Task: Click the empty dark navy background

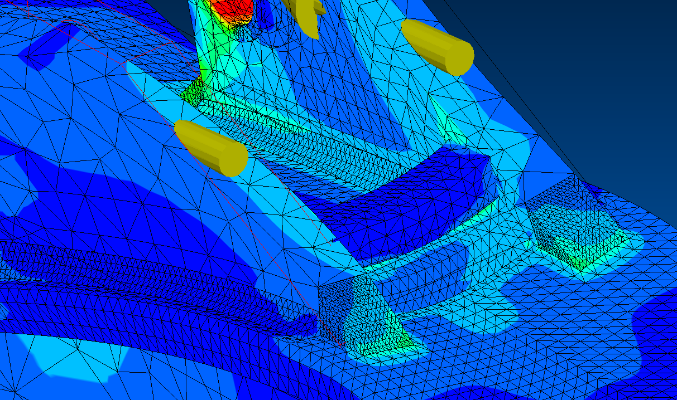Action: pyautogui.click(x=586, y=84)
